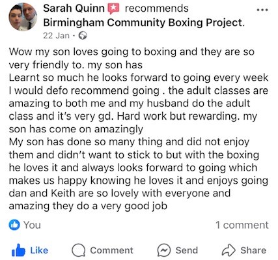Open the 22 Jan post timestamp

[56, 36]
